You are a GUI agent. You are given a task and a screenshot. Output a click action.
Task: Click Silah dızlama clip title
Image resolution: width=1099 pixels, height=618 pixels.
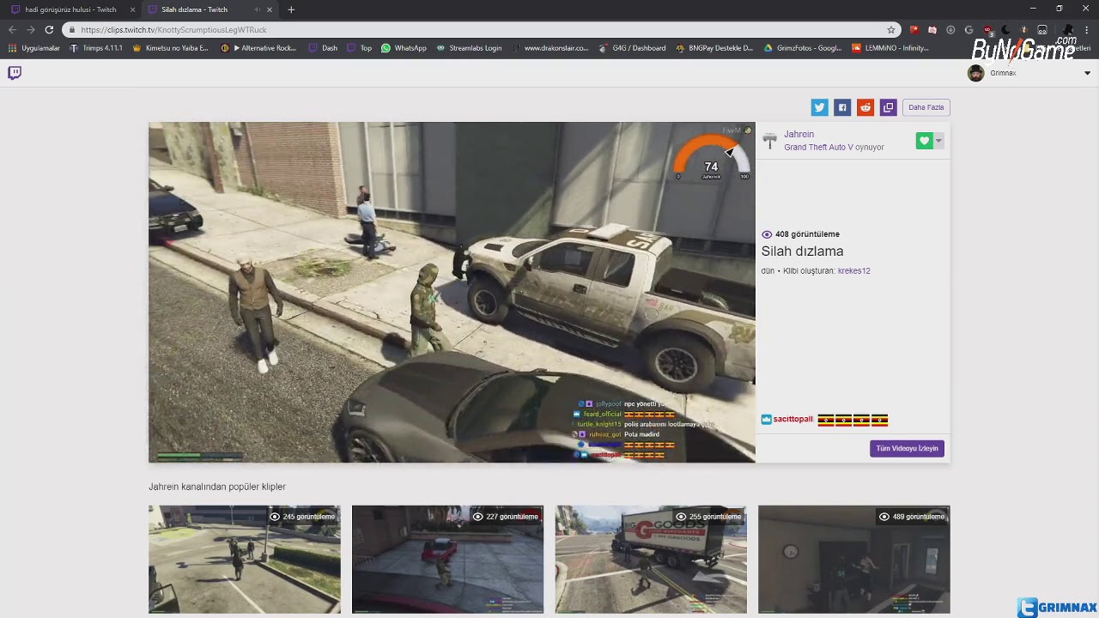802,251
